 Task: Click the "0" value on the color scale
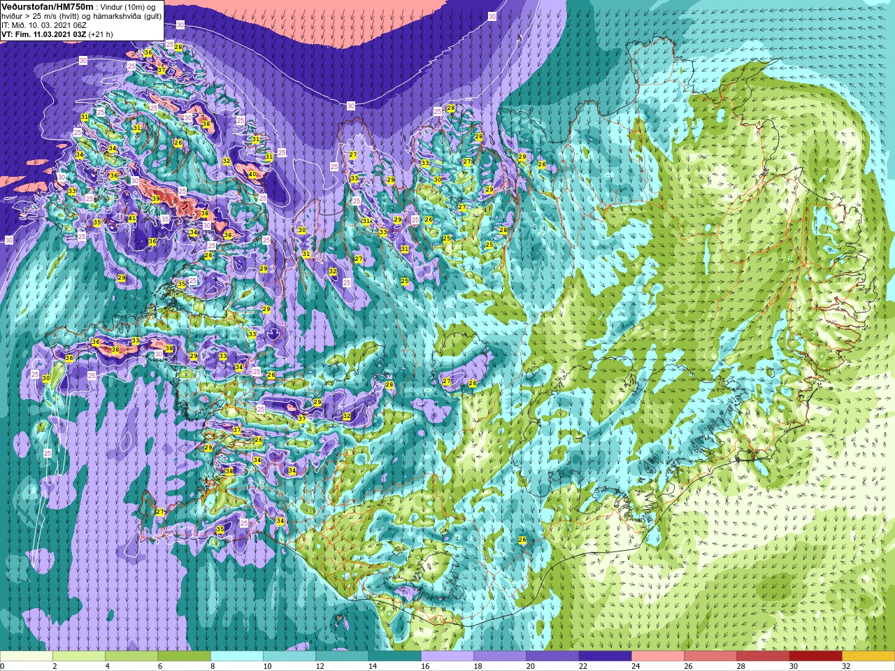3,666
